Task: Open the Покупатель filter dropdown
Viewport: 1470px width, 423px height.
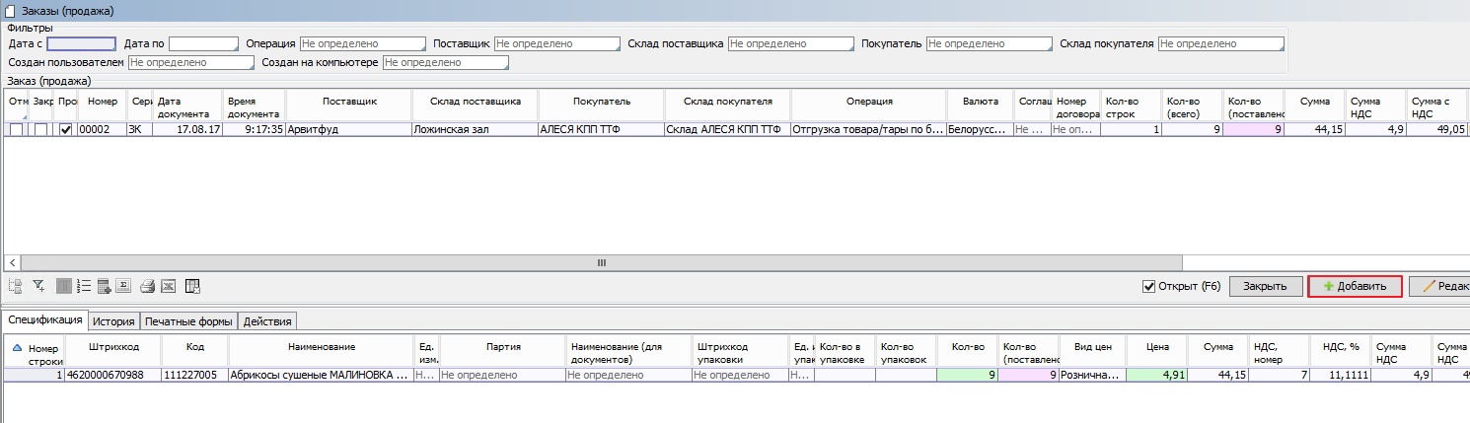Action: (x=989, y=44)
